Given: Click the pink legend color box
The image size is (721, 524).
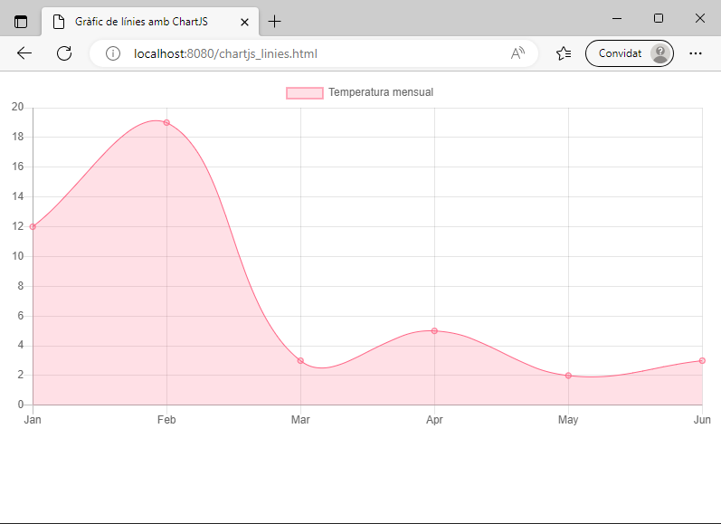Looking at the screenshot, I should 304,92.
